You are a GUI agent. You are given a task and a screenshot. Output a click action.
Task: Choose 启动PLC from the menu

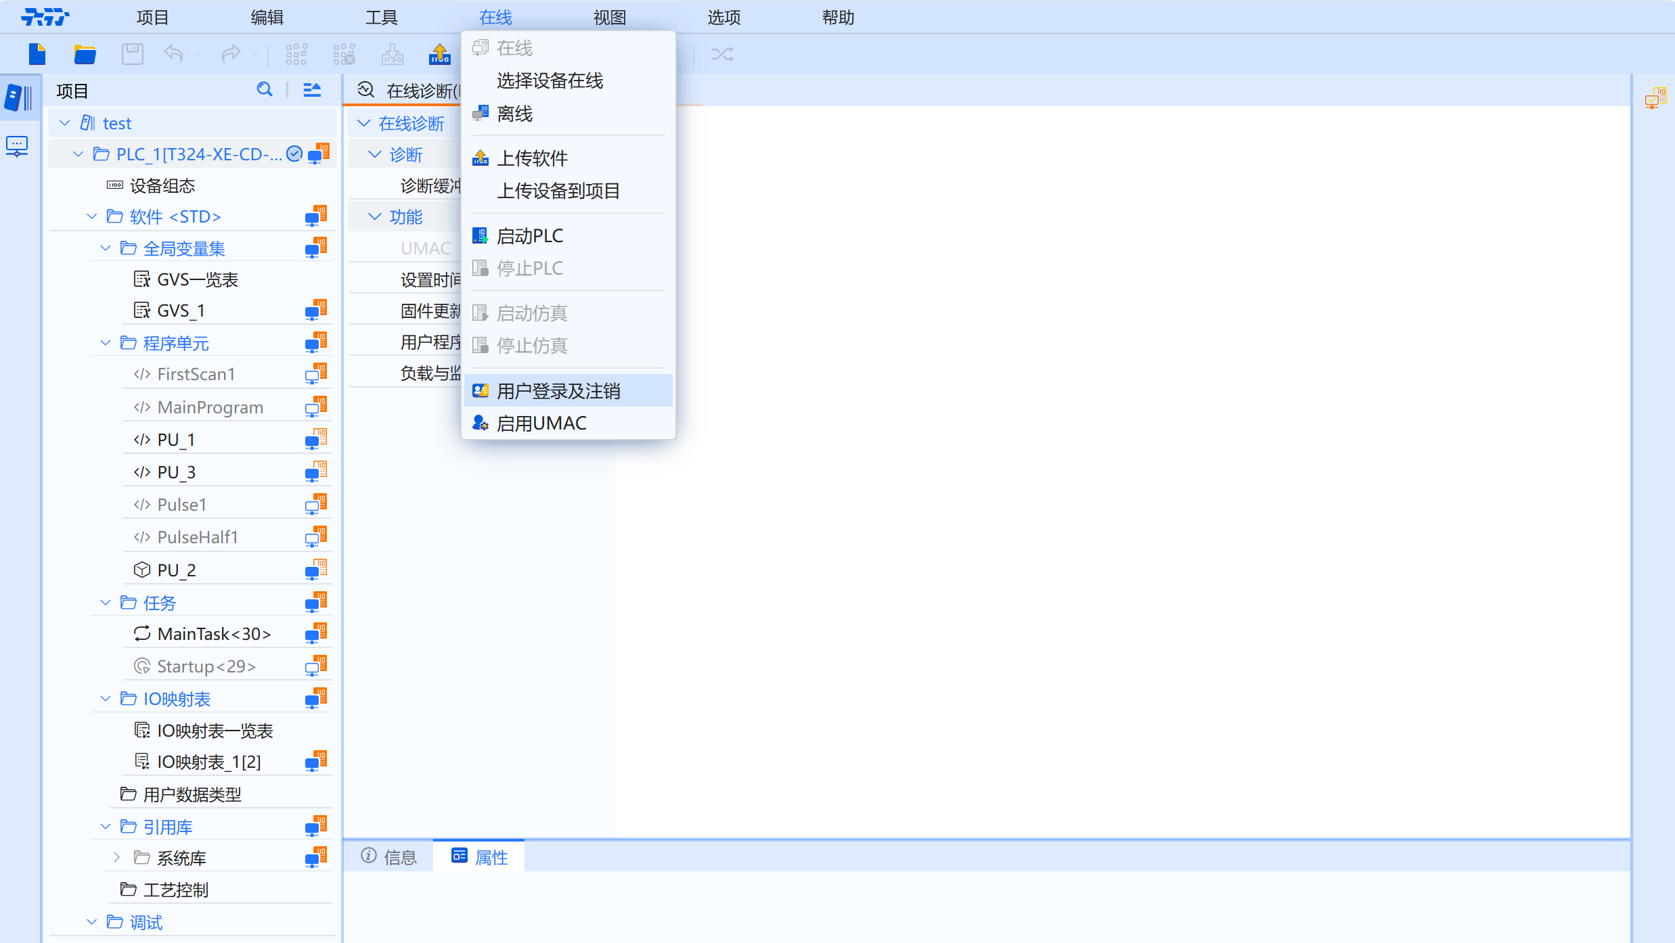pyautogui.click(x=529, y=236)
